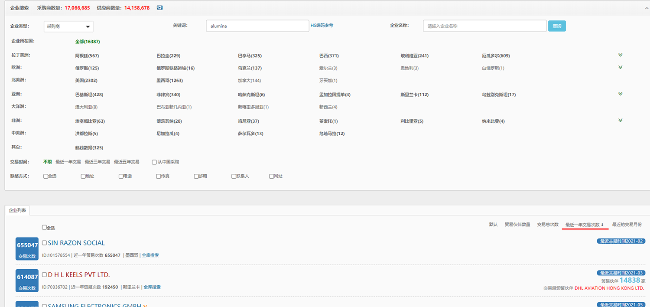Click the 企业名称 input field
This screenshot has width=650, height=307.
click(x=484, y=26)
